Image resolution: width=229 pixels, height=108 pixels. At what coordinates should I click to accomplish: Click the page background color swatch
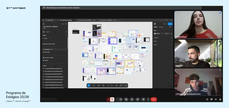pos(155,34)
